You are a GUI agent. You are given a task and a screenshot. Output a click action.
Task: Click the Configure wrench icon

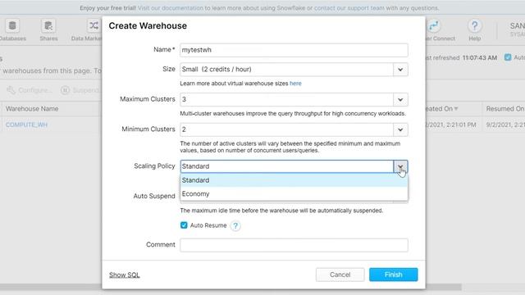pos(11,90)
